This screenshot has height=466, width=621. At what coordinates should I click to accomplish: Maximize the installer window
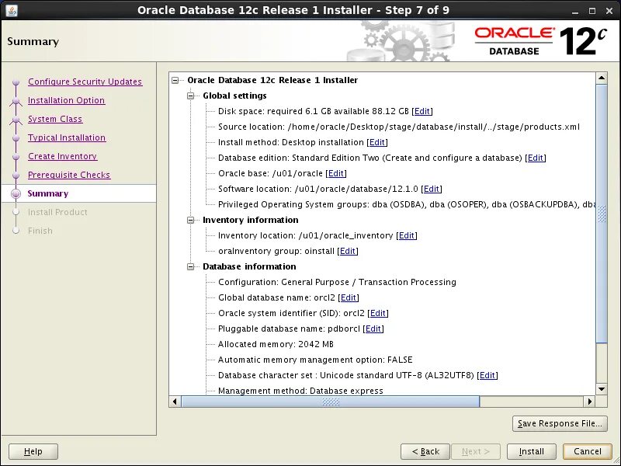click(592, 11)
